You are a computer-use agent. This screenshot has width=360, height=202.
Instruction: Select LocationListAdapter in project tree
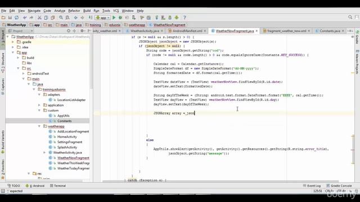pyautogui.click(x=71, y=100)
